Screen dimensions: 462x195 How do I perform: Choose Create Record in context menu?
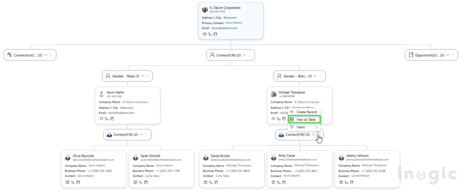point(304,112)
